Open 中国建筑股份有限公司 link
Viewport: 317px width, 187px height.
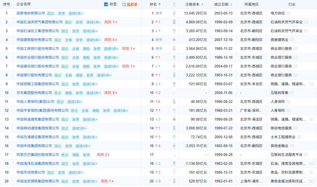(x=34, y=40)
